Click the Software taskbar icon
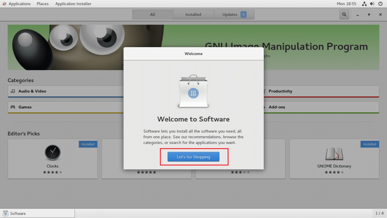 click(x=5, y=213)
